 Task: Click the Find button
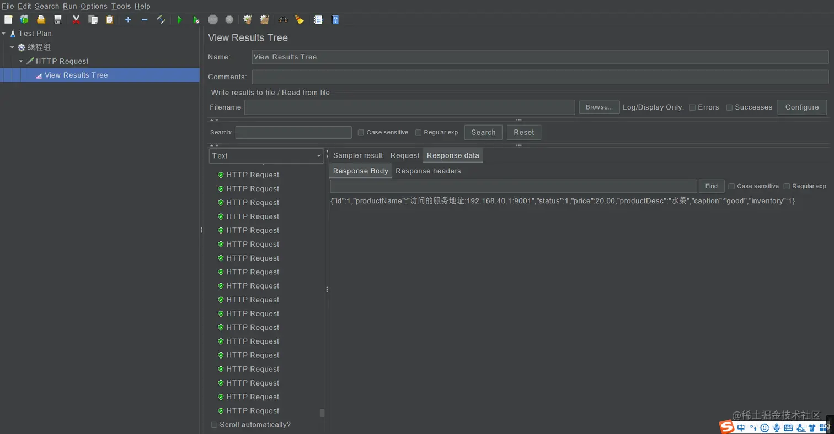tap(712, 186)
